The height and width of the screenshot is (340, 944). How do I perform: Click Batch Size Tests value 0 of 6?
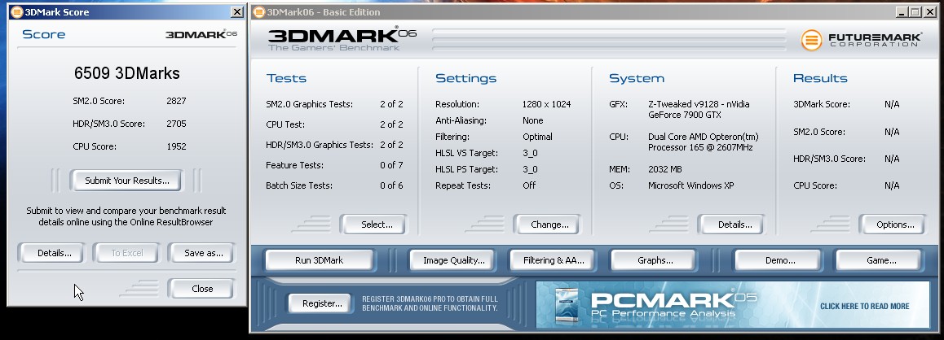[391, 185]
